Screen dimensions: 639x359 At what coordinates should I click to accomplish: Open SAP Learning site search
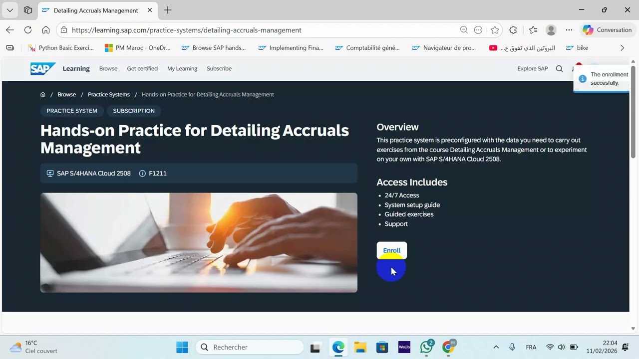559,69
